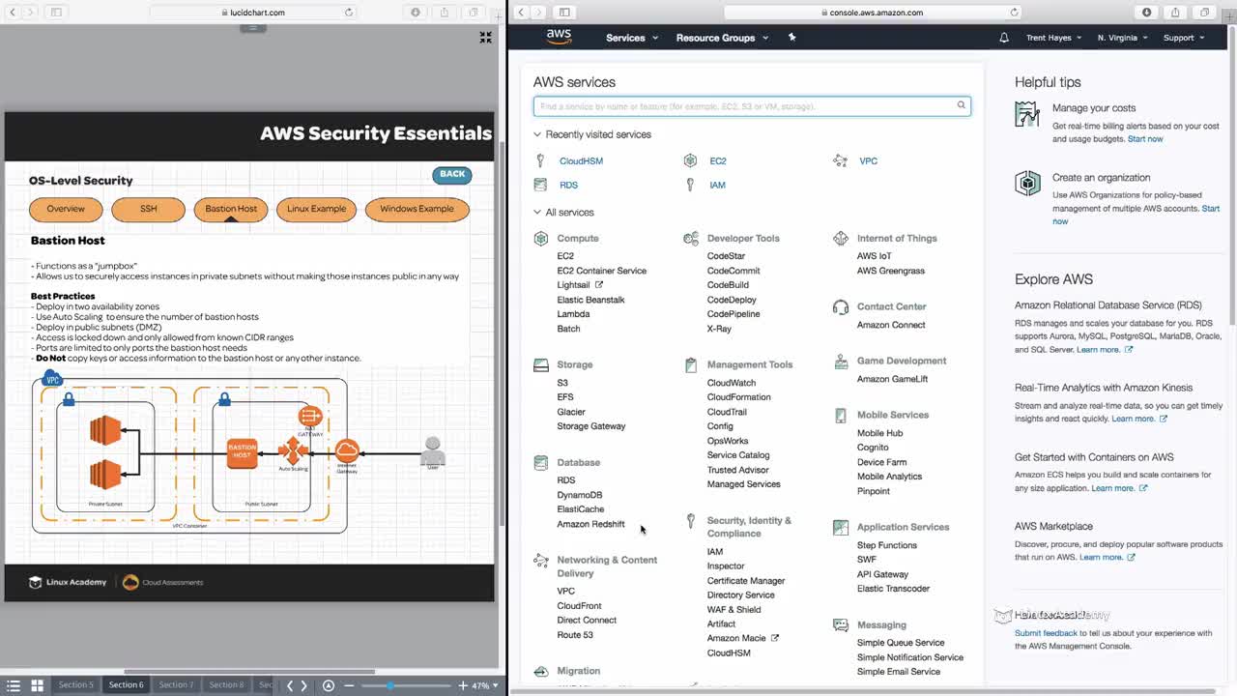Open the 47% zoom level dropdown

(x=485, y=685)
